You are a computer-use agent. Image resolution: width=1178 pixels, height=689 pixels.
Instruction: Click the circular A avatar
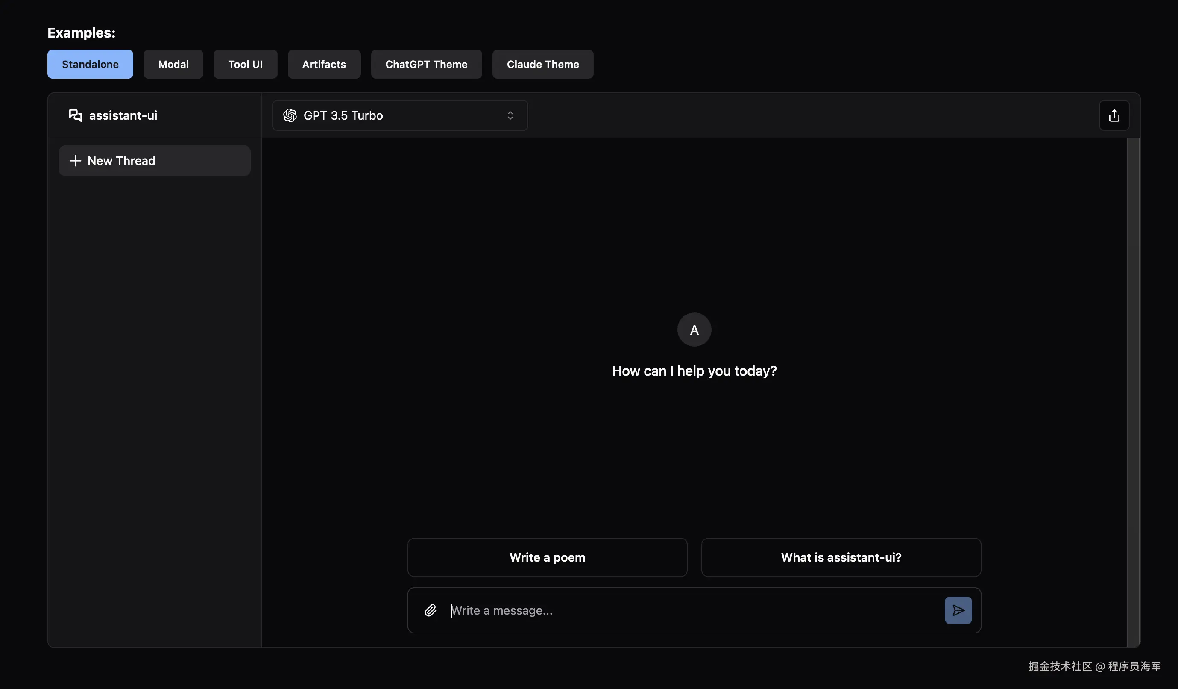coord(694,330)
